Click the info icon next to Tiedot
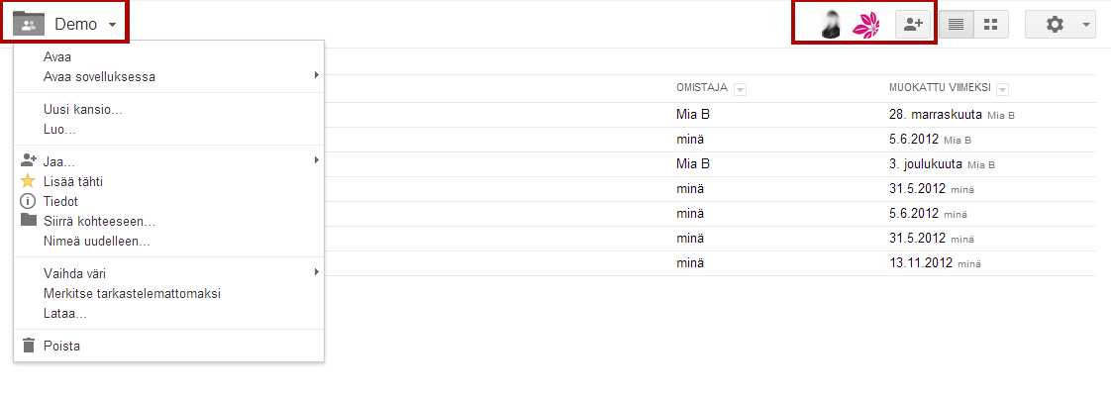 28,201
